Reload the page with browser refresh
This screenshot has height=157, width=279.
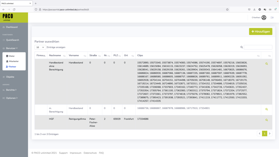14,10
